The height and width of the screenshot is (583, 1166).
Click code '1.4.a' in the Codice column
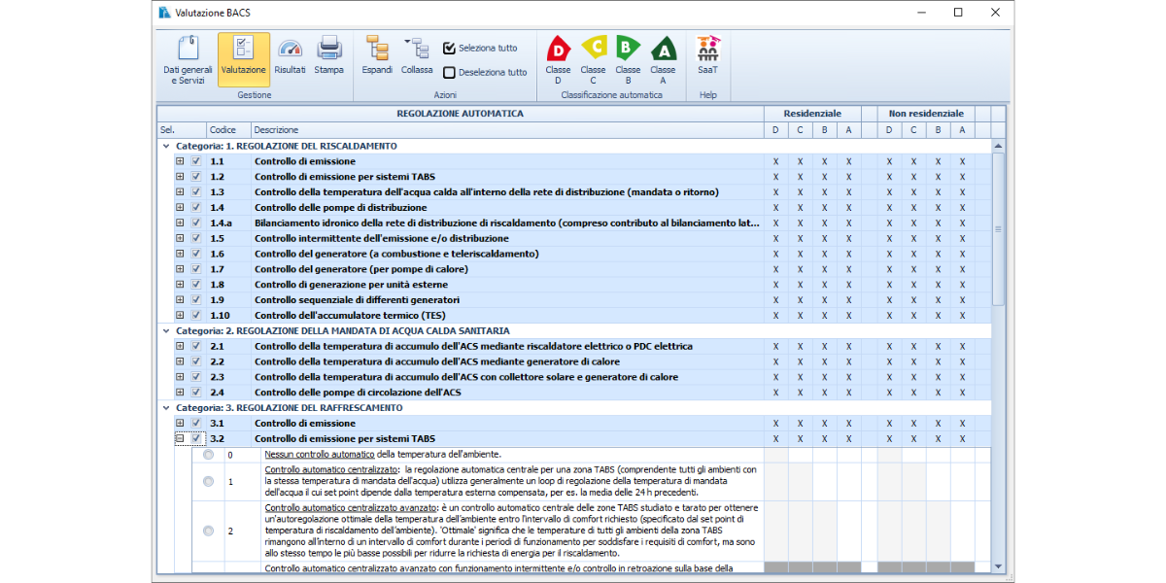pyautogui.click(x=222, y=223)
